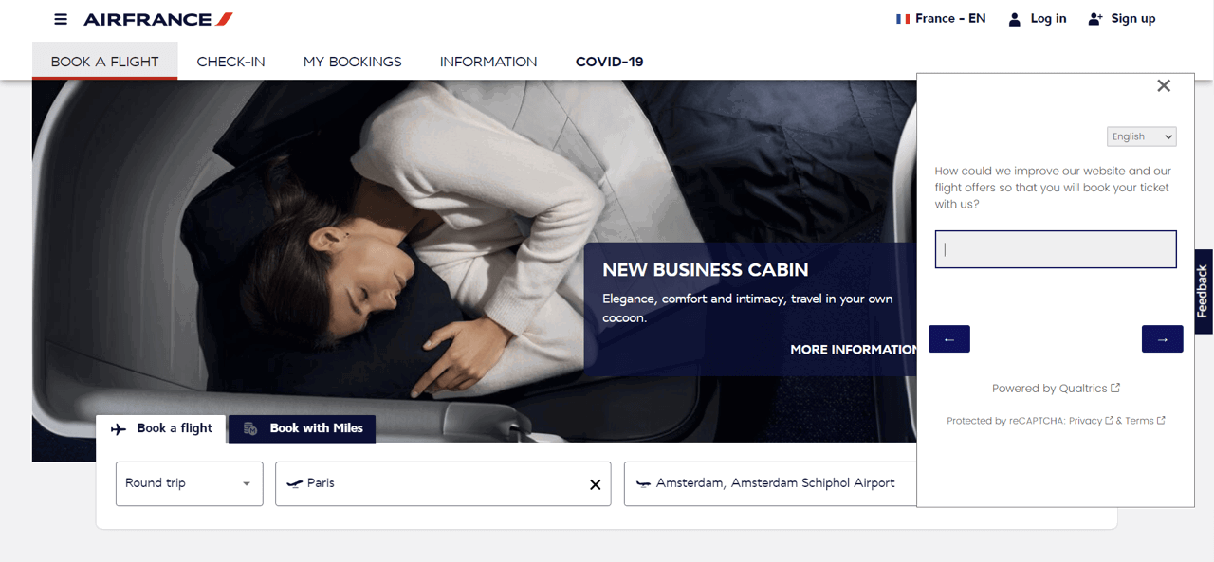Click the Sign up user-plus icon

1095,19
